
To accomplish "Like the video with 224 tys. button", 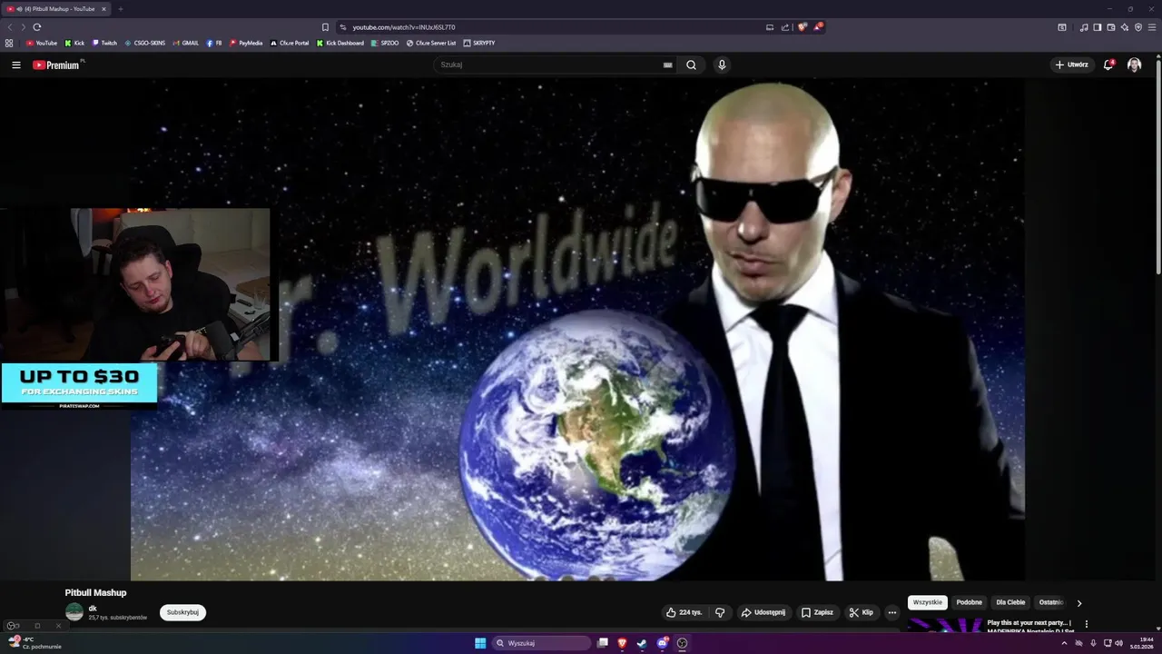I will (684, 612).
